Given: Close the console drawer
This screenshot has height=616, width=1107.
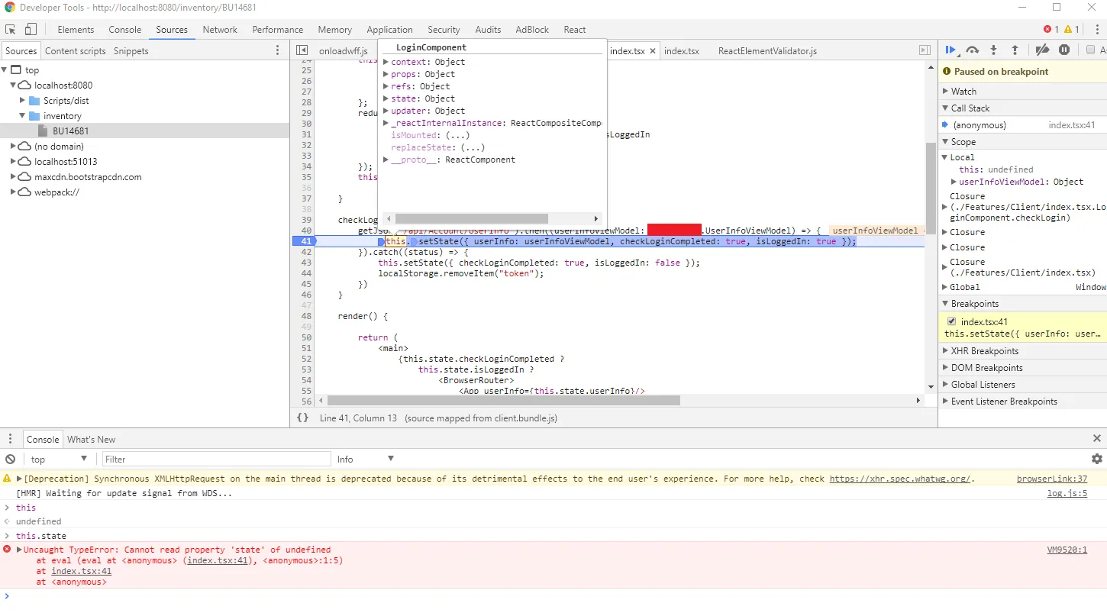Looking at the screenshot, I should pyautogui.click(x=1097, y=439).
